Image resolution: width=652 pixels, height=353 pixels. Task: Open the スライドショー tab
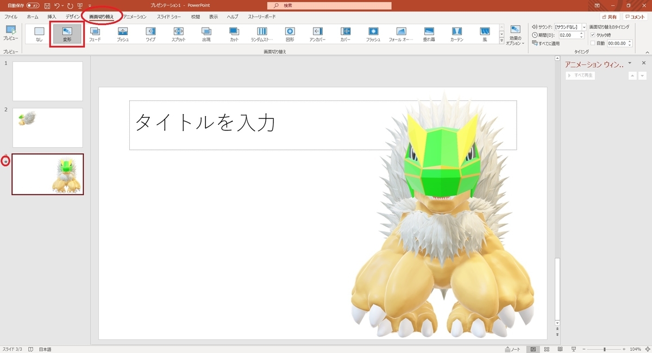pos(169,17)
